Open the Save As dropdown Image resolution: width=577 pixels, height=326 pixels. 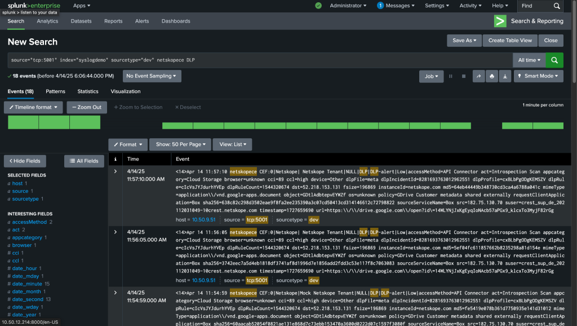point(464,41)
